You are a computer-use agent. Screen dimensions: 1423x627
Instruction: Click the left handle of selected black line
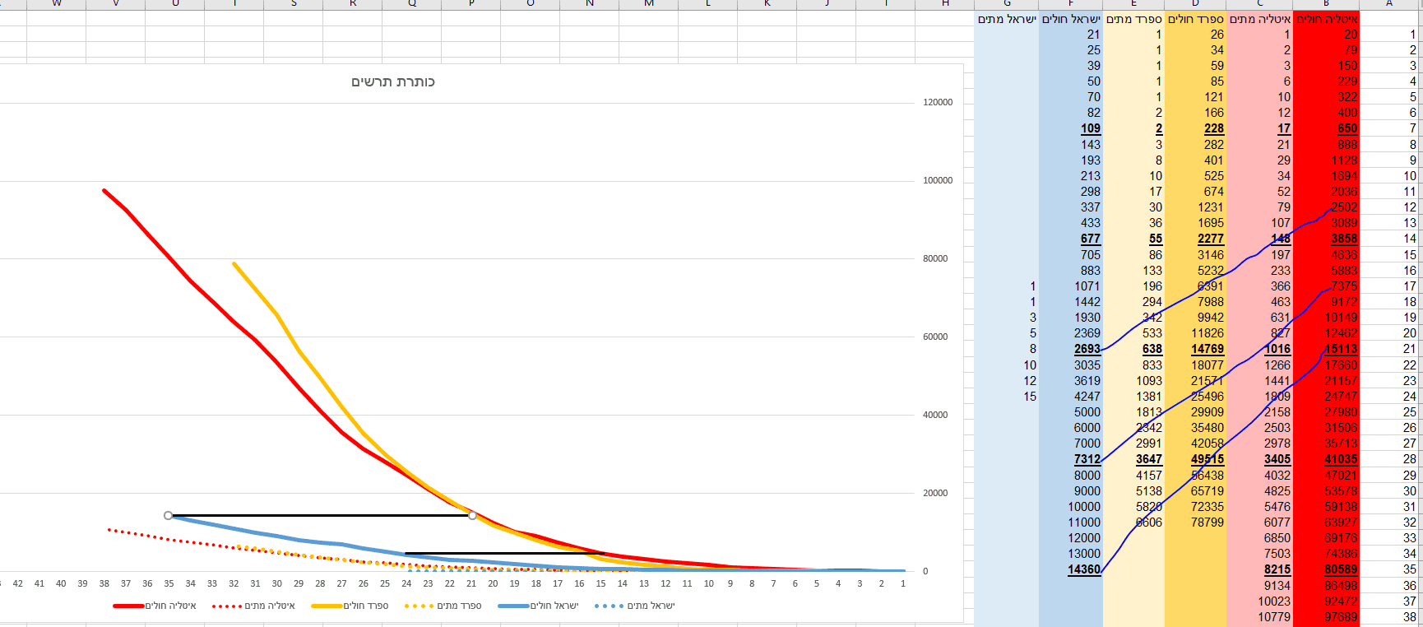click(x=168, y=515)
